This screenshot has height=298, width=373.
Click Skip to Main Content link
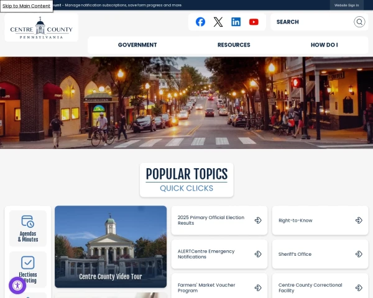[x=26, y=6]
